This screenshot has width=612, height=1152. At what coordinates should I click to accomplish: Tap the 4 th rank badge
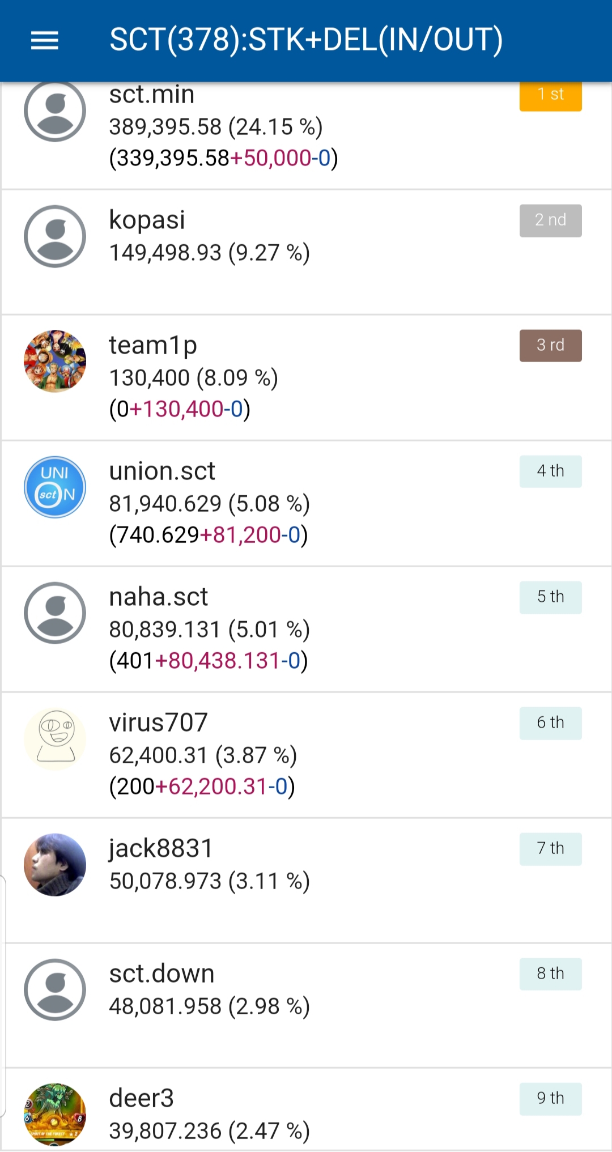click(x=551, y=471)
